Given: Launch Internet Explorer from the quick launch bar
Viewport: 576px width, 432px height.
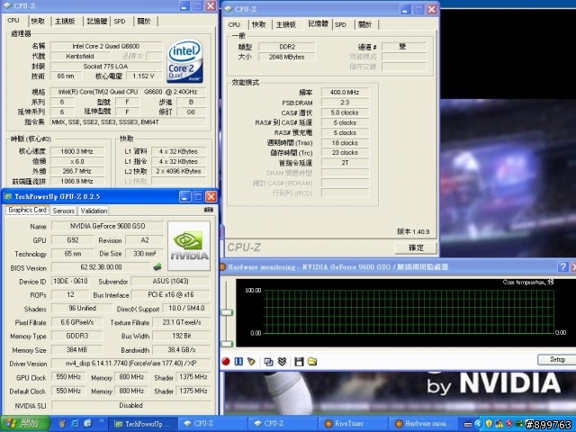Looking at the screenshot, I should point(76,423).
